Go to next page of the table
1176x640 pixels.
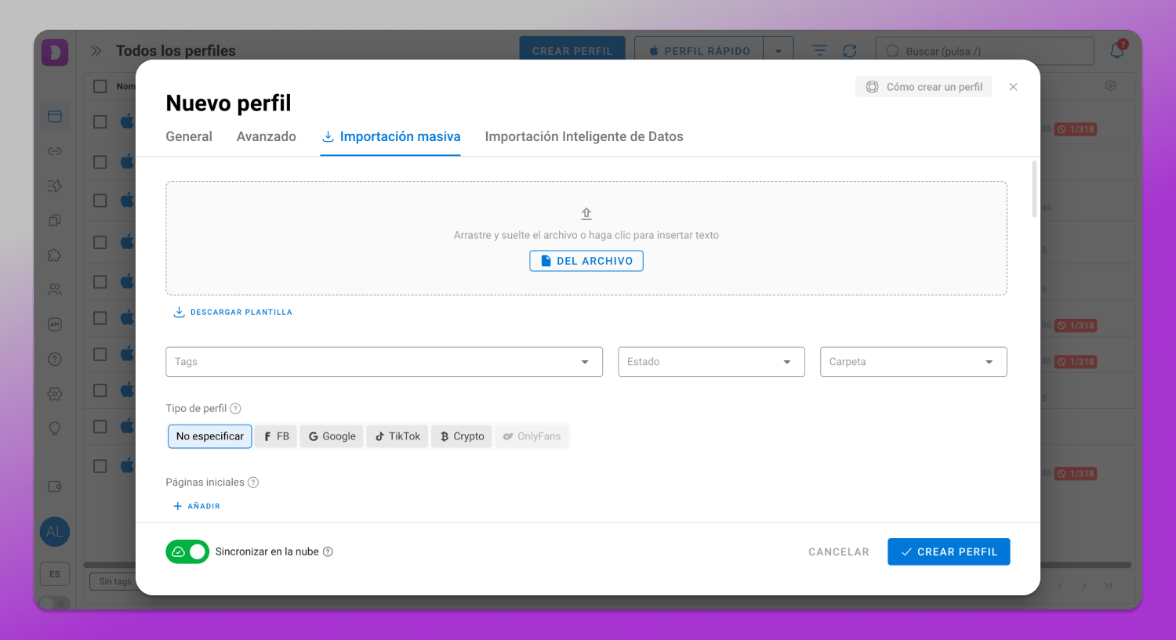(x=1084, y=586)
